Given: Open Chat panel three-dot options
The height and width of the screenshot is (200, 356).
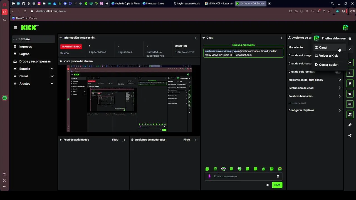Looking at the screenshot, I should pyautogui.click(x=281, y=37).
